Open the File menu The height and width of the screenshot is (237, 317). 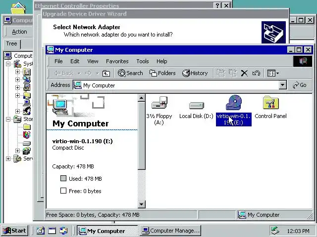point(58,61)
